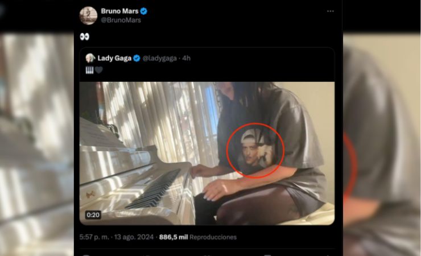Click the @ladygaga handle
Image resolution: width=421 pixels, height=256 pixels.
coord(160,58)
